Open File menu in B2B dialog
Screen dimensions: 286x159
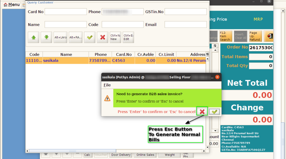click(x=107, y=85)
